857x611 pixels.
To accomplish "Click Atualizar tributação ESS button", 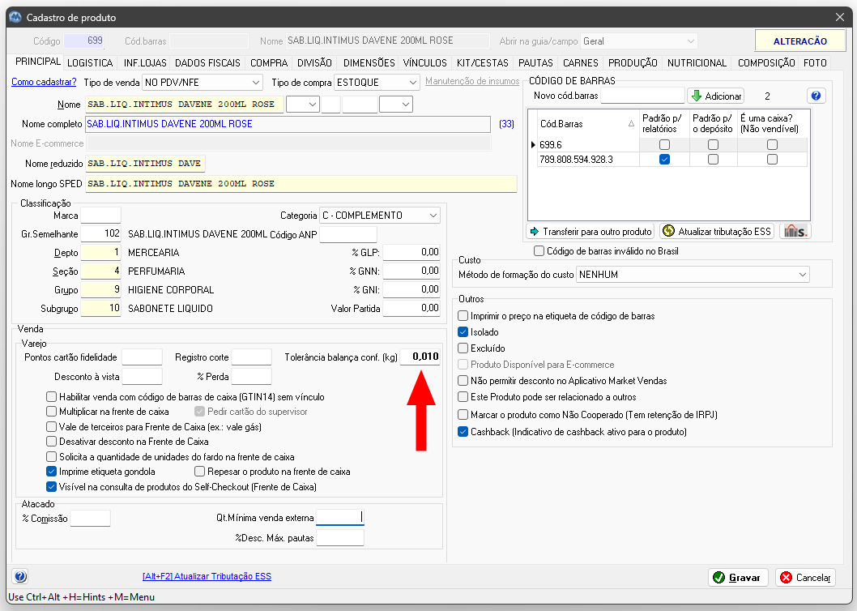I will [717, 232].
